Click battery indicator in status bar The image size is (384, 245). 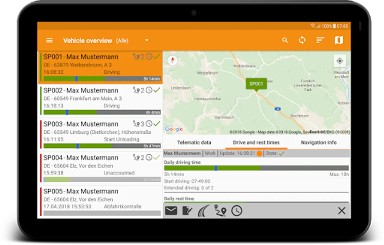pos(335,26)
